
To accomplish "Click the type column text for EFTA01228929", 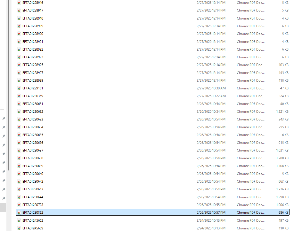I will [250, 80].
